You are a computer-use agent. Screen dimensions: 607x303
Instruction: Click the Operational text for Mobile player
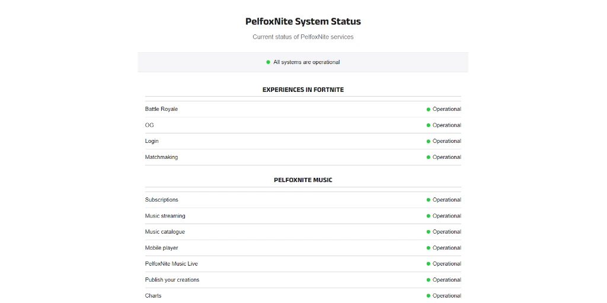(x=446, y=248)
